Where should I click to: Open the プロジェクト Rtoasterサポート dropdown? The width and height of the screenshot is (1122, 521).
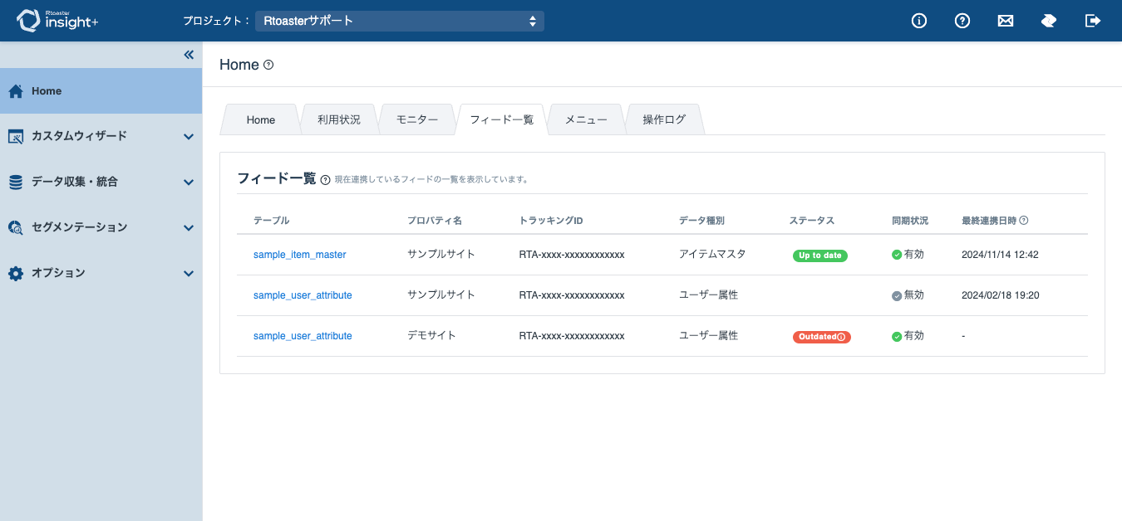(x=400, y=21)
